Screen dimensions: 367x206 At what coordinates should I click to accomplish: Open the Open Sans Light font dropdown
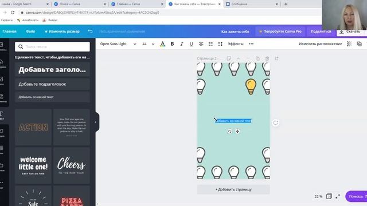[x=118, y=44]
